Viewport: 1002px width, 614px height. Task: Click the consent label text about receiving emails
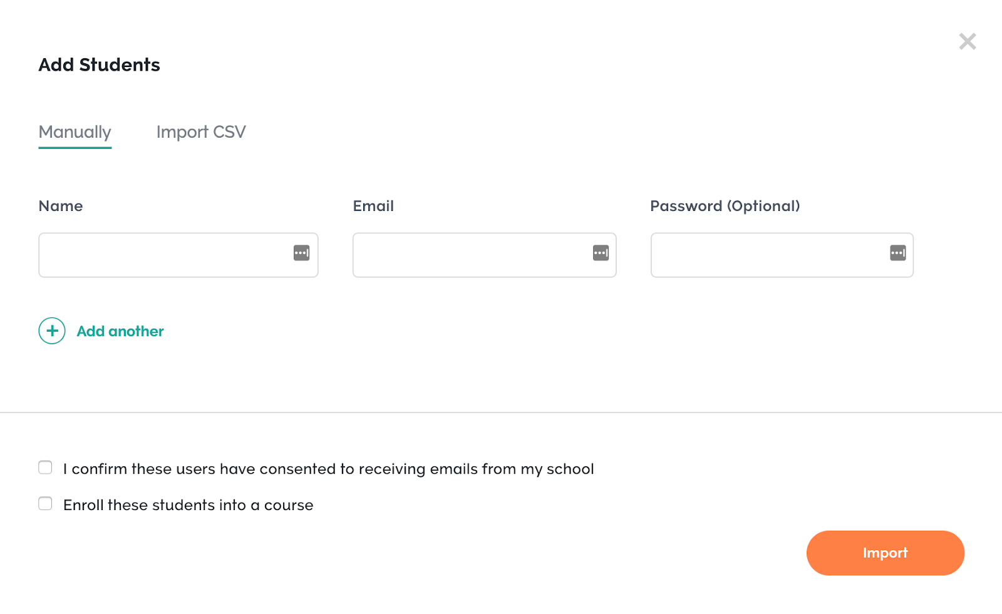pos(328,469)
